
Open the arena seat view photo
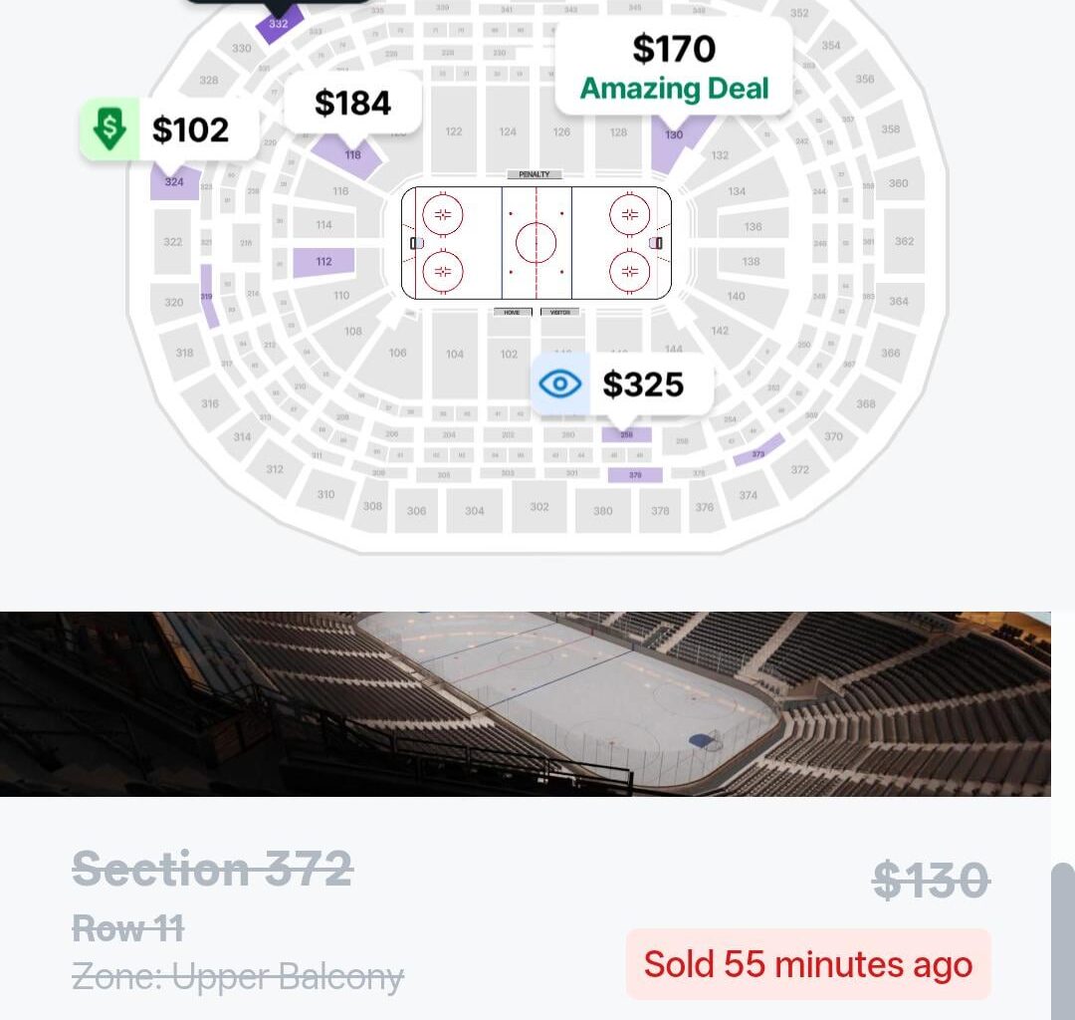point(526,700)
